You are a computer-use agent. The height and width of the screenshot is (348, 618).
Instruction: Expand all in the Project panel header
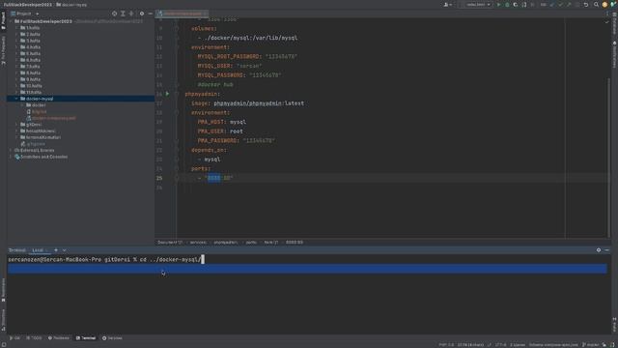pos(123,14)
